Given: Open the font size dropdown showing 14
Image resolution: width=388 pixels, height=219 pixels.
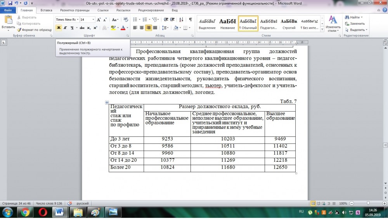Looking at the screenshot, I should click(93, 19).
